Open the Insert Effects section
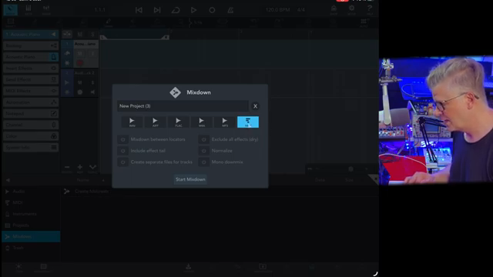The width and height of the screenshot is (493, 277). tap(31, 68)
